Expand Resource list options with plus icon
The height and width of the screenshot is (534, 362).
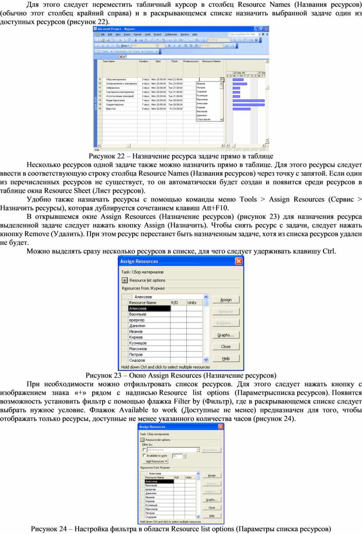pyautogui.click(x=125, y=280)
